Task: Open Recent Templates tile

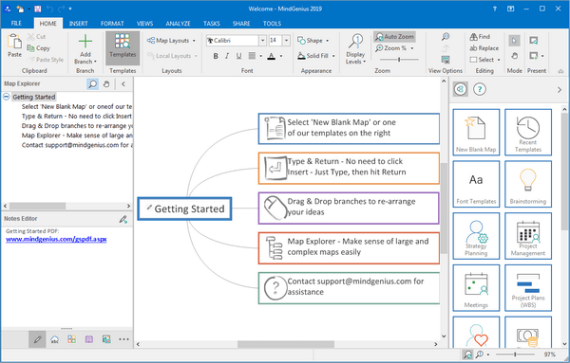Action: click(x=528, y=133)
